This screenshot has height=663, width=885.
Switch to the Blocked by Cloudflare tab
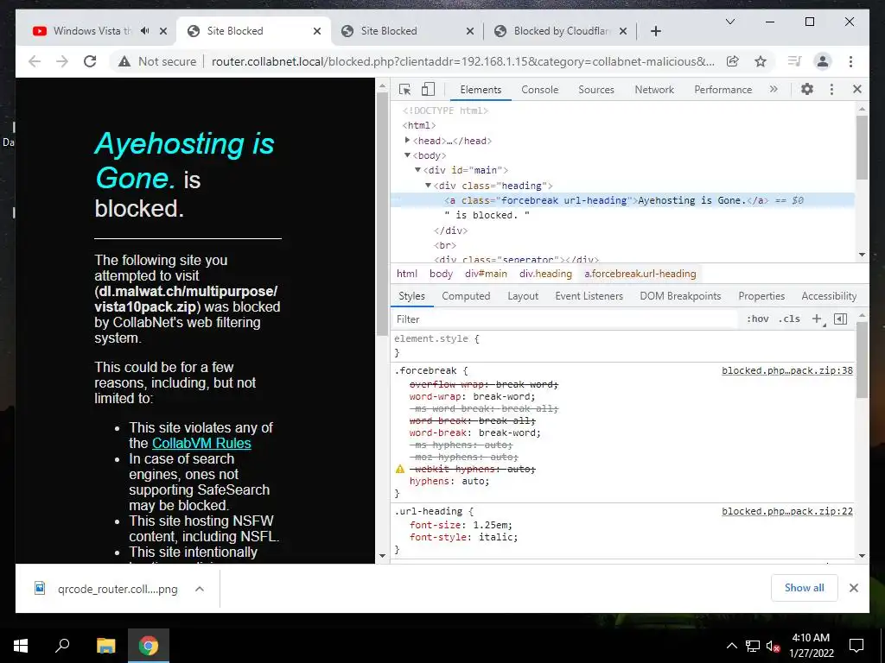[562, 31]
